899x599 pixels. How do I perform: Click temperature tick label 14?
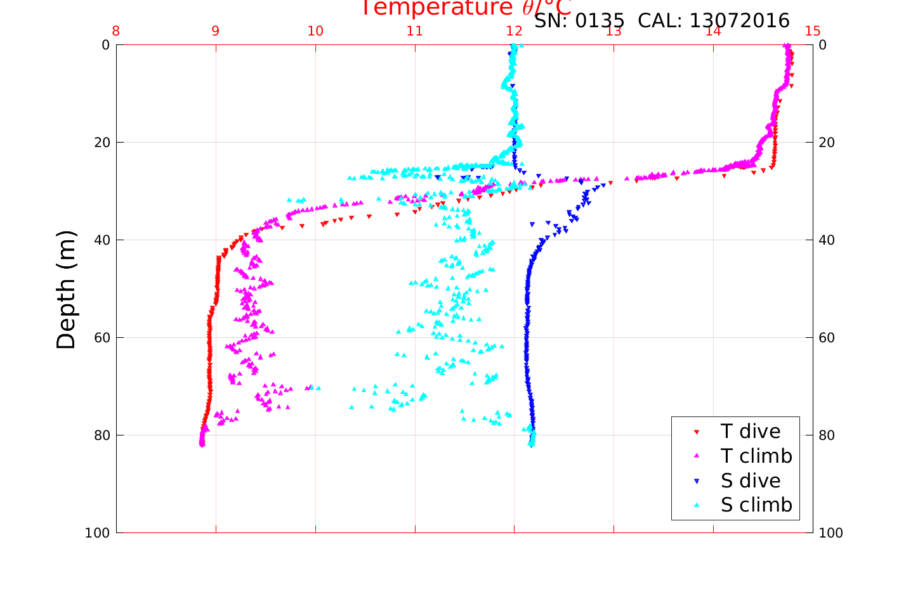713,32
